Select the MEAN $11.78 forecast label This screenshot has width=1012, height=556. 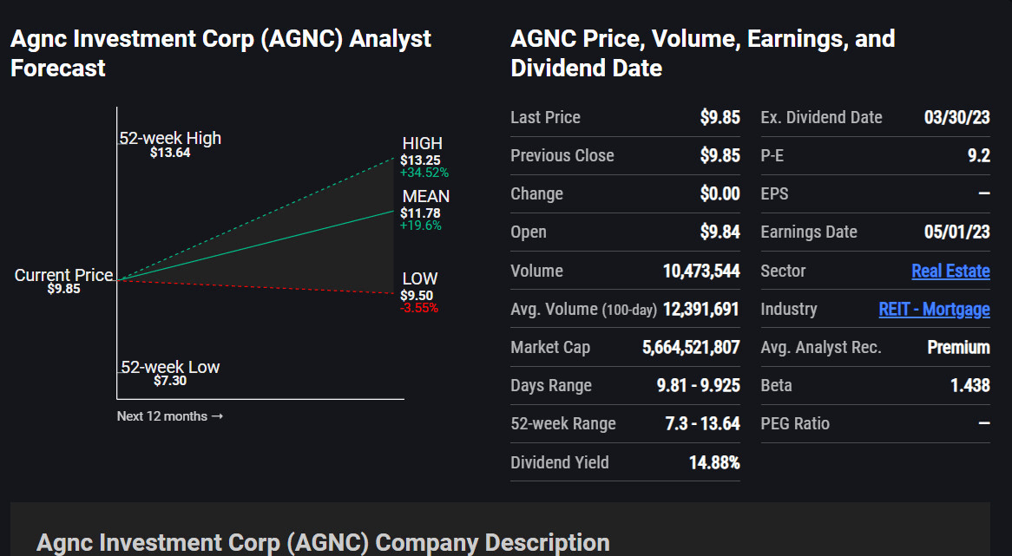(x=425, y=206)
